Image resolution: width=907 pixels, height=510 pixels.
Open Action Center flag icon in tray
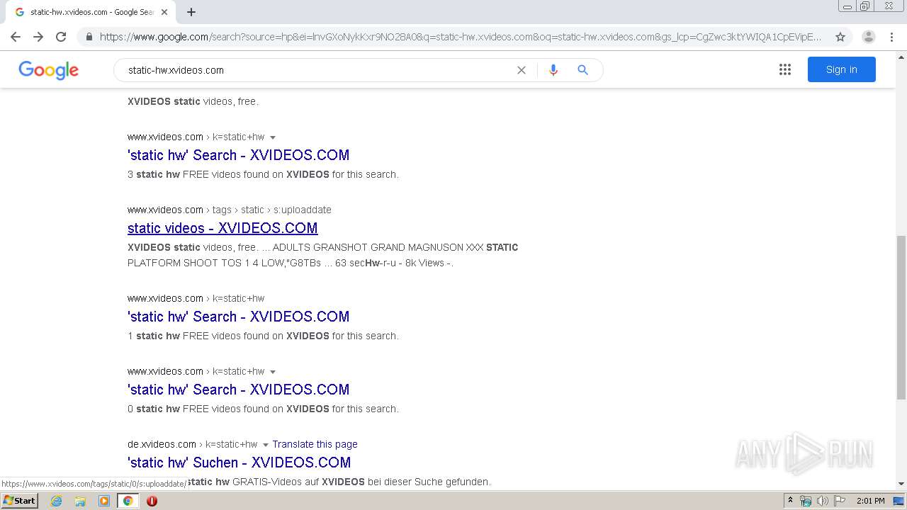pos(839,501)
